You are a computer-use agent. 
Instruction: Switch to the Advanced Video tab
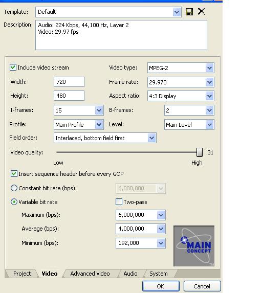(90, 274)
